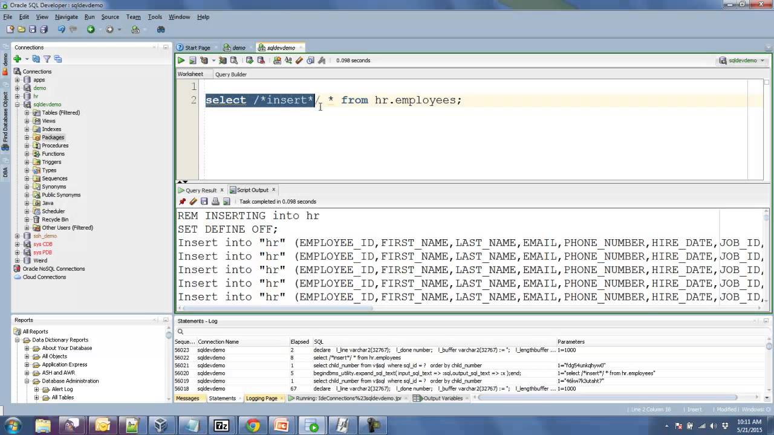The width and height of the screenshot is (774, 435).
Task: Click the Run Script icon in worksheet toolbar
Action: pyautogui.click(x=192, y=60)
